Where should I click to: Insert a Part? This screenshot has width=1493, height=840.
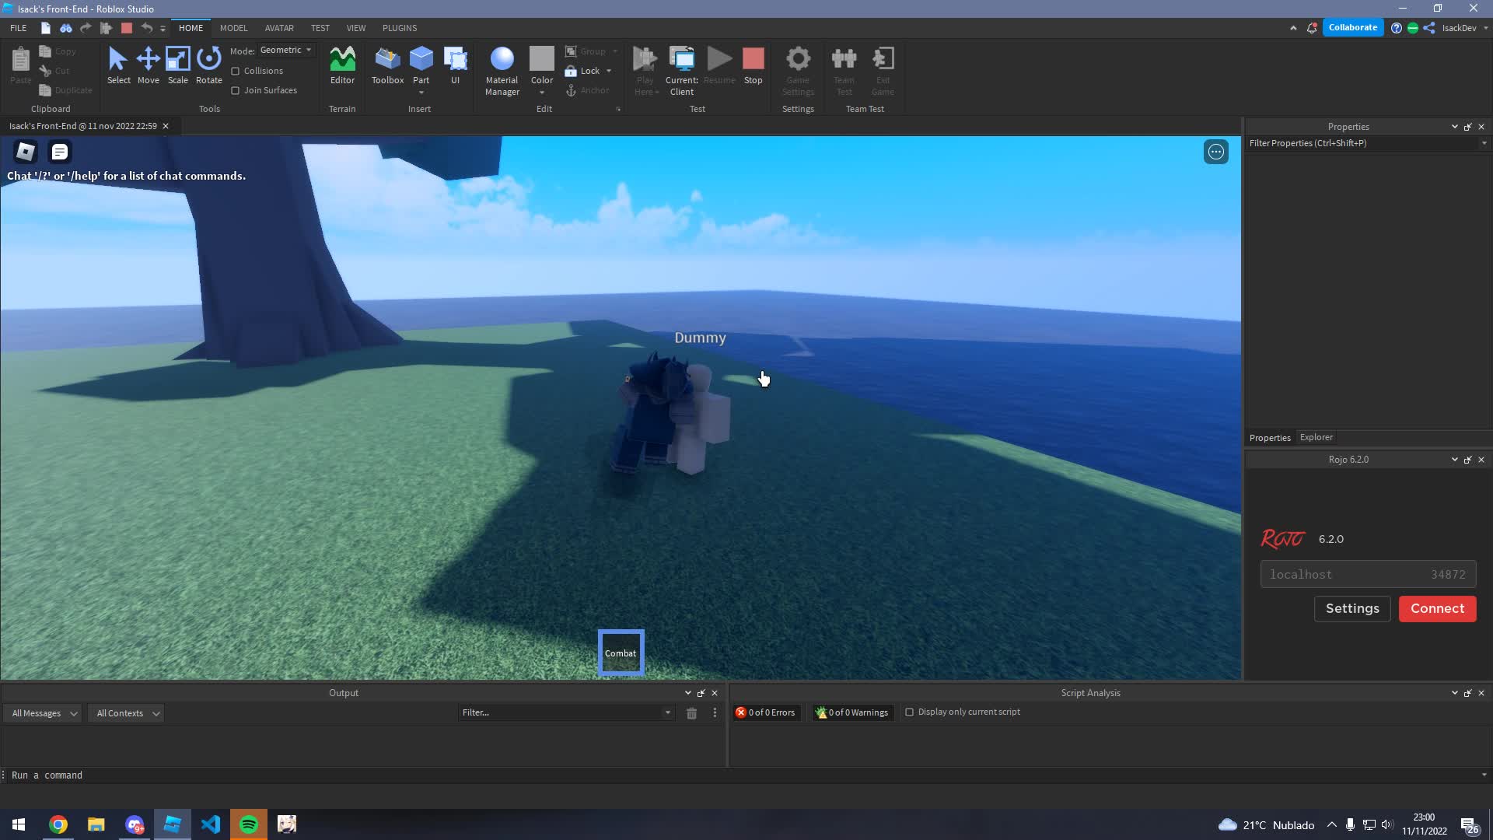[421, 65]
